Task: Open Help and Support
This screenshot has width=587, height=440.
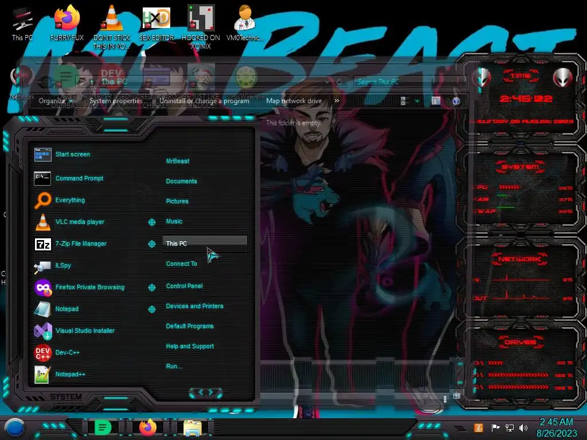Action: tap(190, 346)
